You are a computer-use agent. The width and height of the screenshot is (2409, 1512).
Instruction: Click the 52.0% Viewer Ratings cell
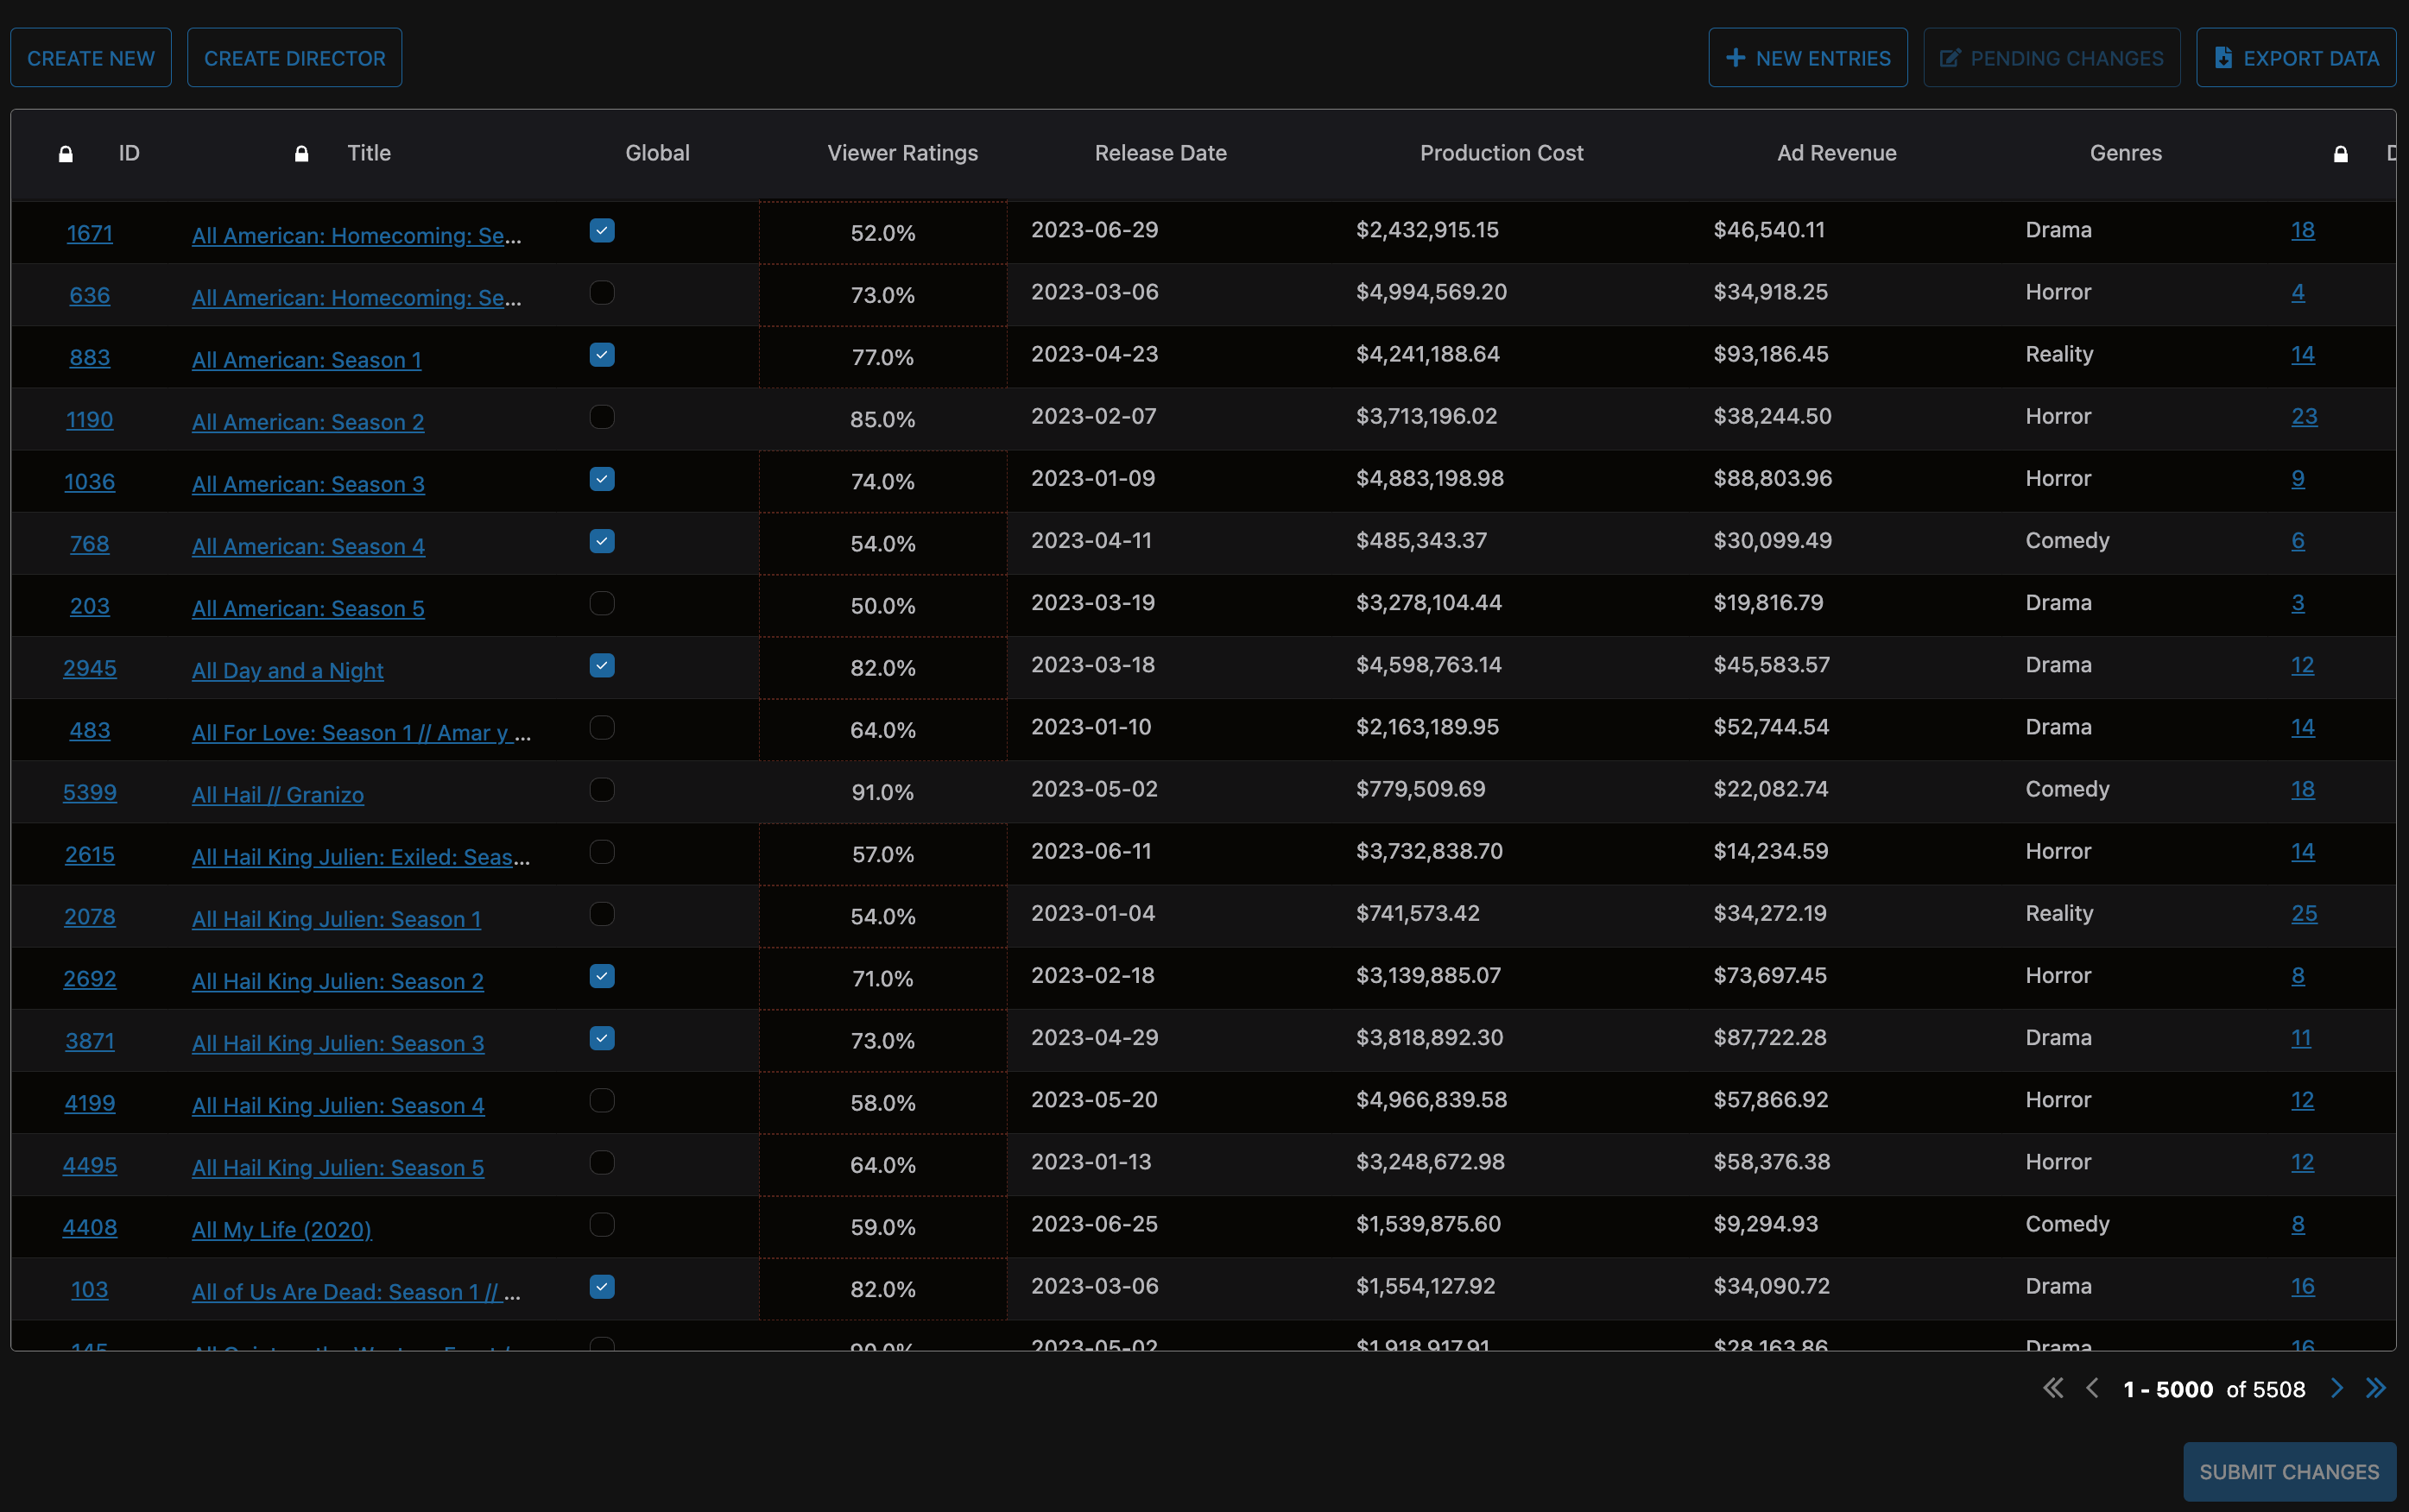pos(882,233)
